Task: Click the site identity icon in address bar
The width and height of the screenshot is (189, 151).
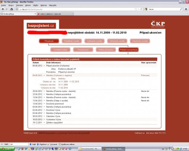Action: pos(17,9)
